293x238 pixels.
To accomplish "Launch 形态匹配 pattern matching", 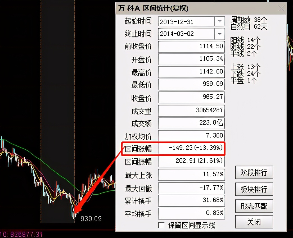I will coord(254,206).
